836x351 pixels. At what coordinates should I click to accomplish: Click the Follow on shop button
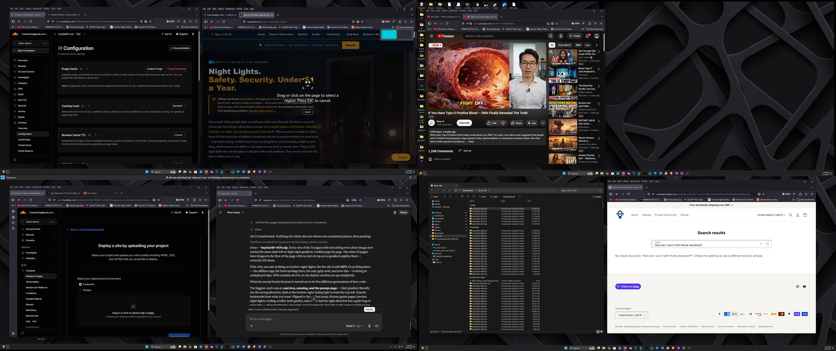point(628,287)
